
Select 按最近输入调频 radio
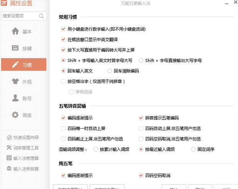click(x=141, y=149)
